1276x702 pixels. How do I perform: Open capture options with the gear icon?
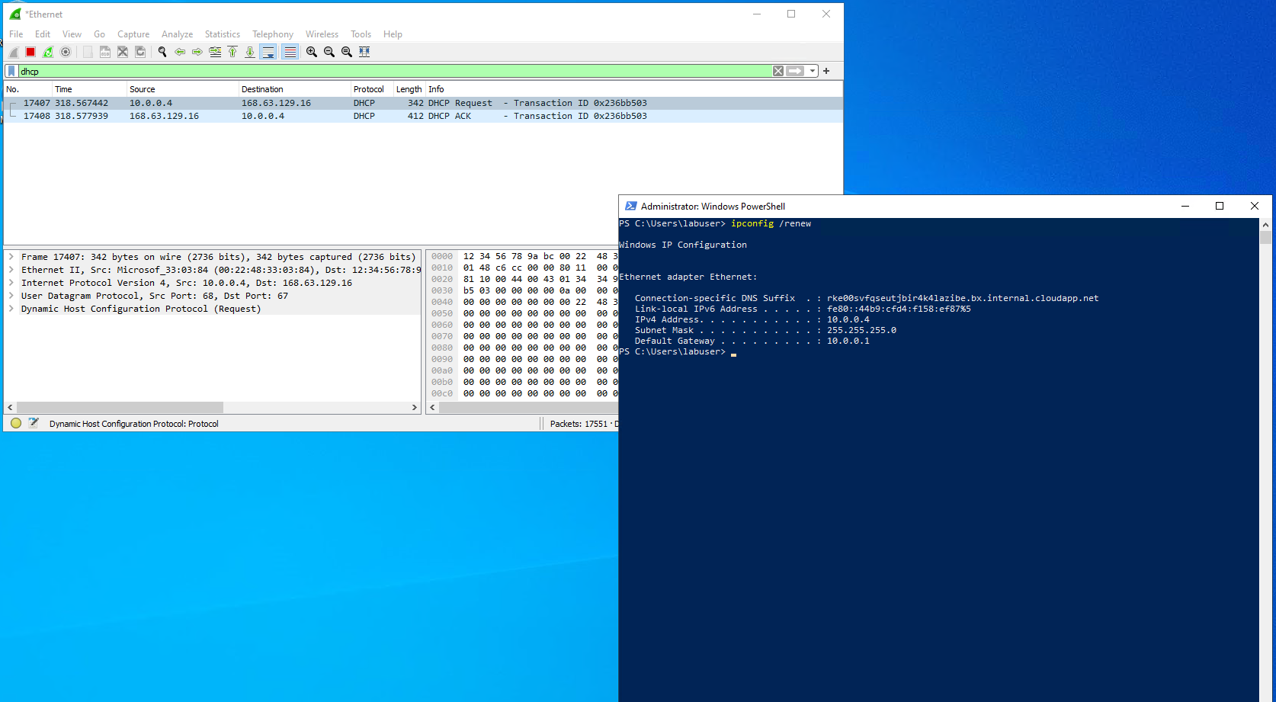tap(66, 51)
